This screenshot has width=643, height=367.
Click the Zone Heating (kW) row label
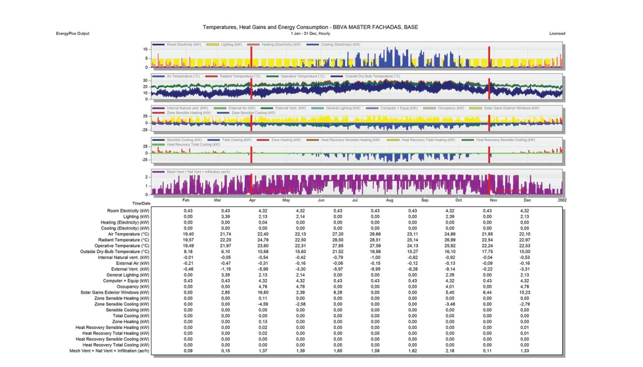click(131, 322)
